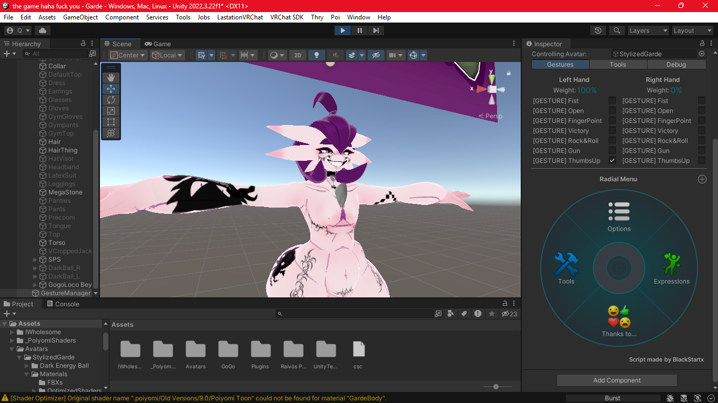718x403 pixels.
Task: Collapse the StylizedGarde folder in Project
Action: coord(20,357)
